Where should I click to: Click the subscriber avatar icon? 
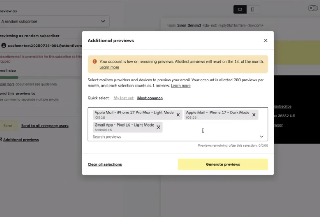pyautogui.click(x=4, y=46)
